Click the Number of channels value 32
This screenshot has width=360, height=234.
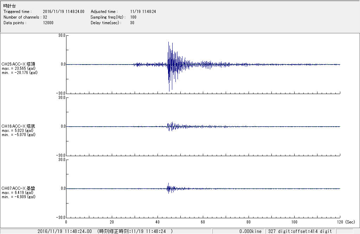[45, 17]
